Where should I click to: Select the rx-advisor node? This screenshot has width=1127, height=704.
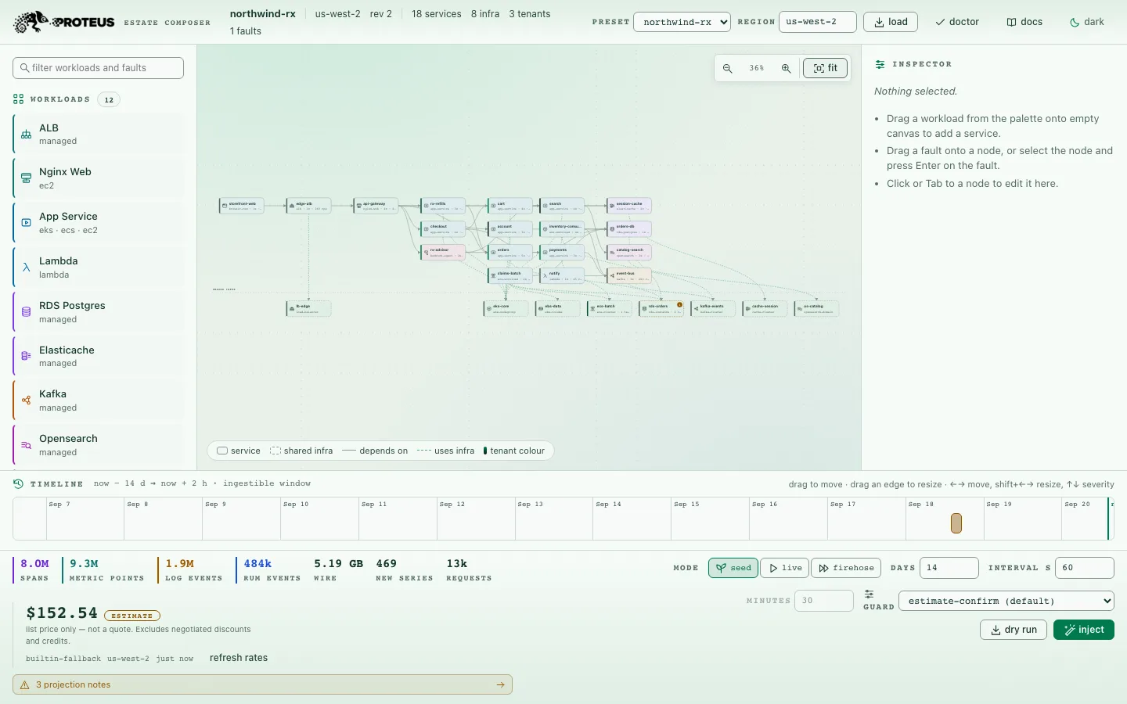[x=443, y=253]
